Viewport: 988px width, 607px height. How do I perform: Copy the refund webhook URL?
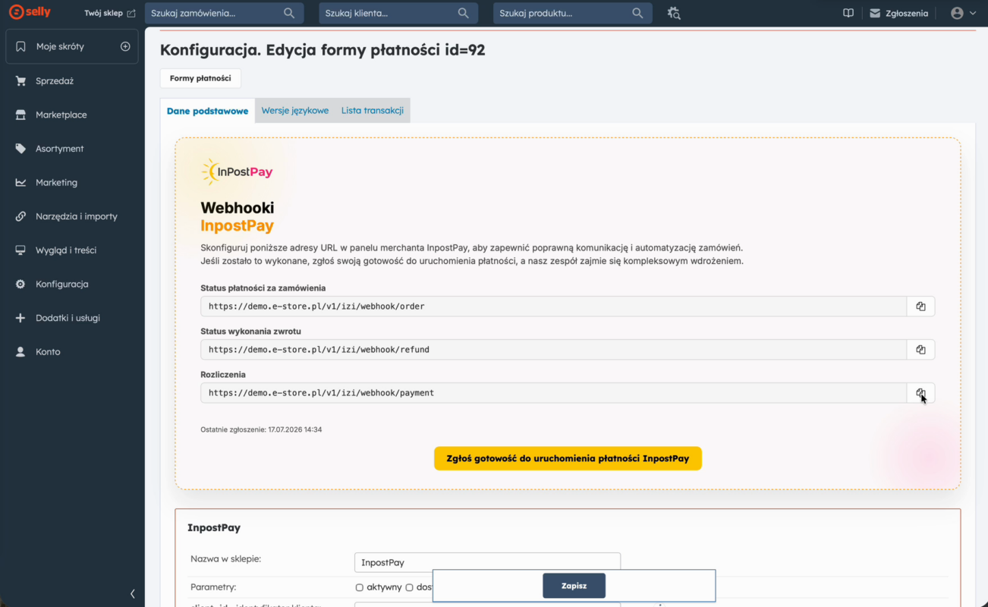coord(920,350)
